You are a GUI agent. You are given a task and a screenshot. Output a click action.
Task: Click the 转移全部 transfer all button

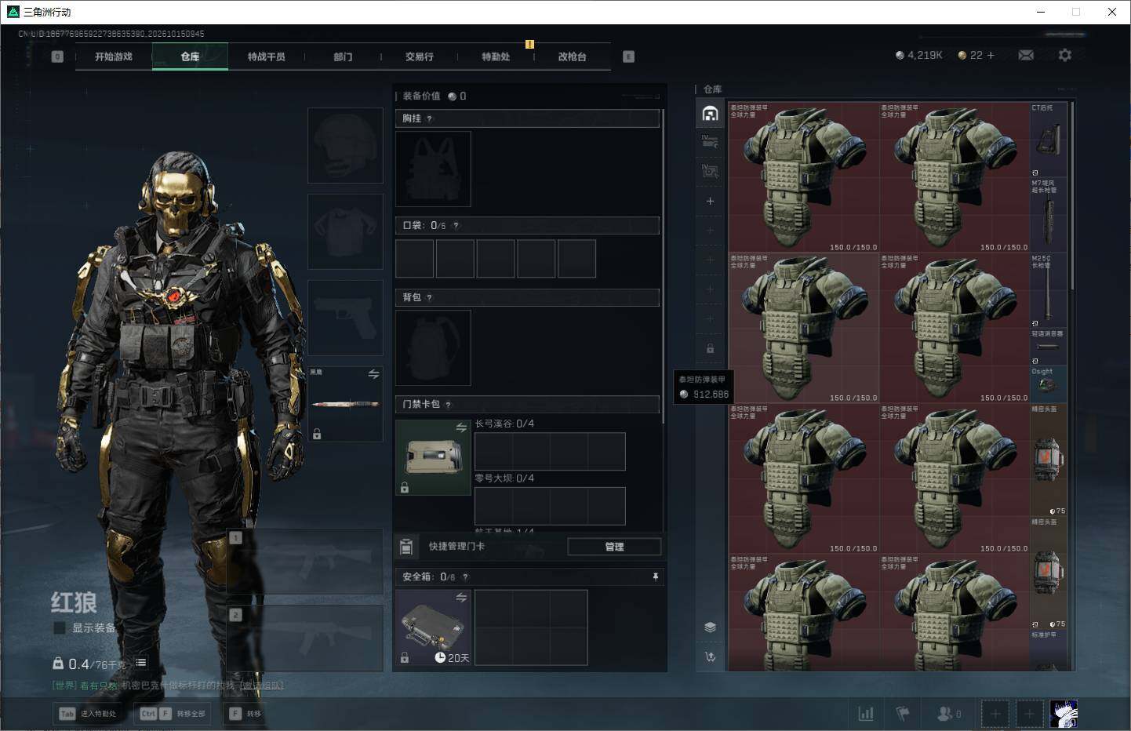tap(173, 714)
